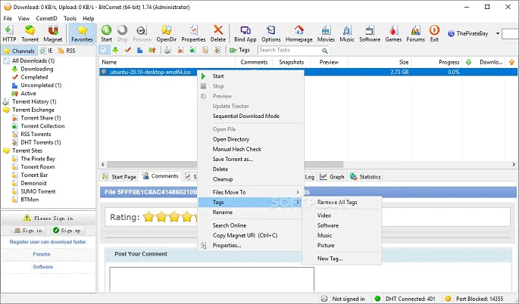Click the Torrent History filter icon

(x=167, y=50)
